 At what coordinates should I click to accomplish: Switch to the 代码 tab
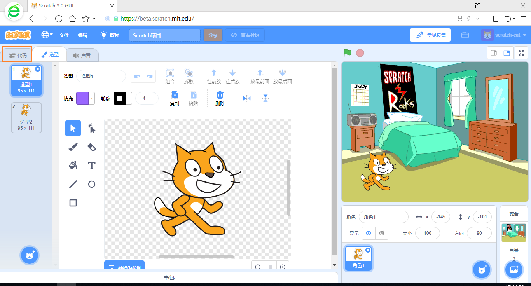(x=17, y=55)
